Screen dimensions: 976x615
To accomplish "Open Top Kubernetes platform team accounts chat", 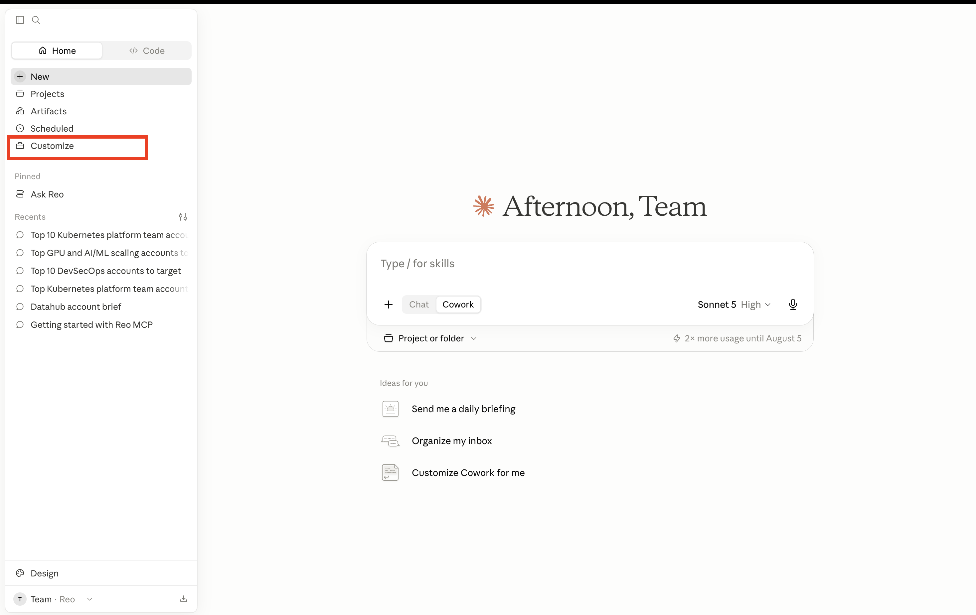I will [x=101, y=289].
